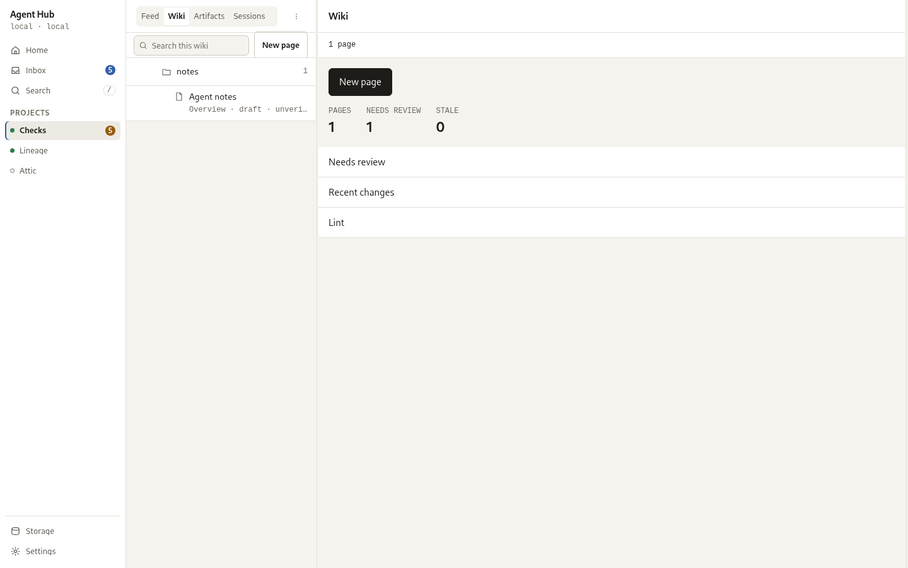Screen dimensions: 908x568
Task: Click the Wiki heading in main panel
Action: pyautogui.click(x=338, y=16)
